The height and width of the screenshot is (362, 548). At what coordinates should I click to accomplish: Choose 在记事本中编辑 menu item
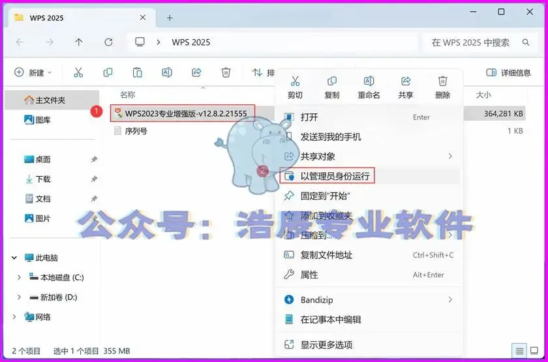[x=369, y=320]
